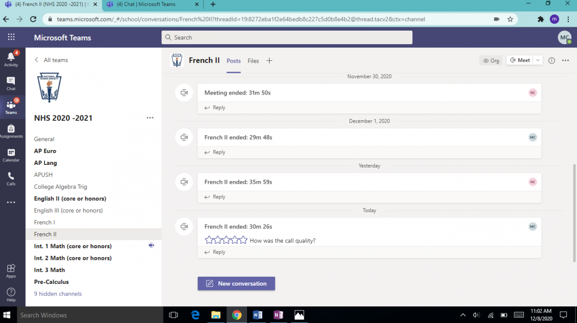This screenshot has width=577, height=323.
Task: Switch to the Files tab
Action: 253,61
